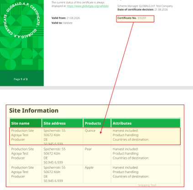This screenshot has width=193, height=190.
Task: Click the Valid from date text
Action: point(66,18)
